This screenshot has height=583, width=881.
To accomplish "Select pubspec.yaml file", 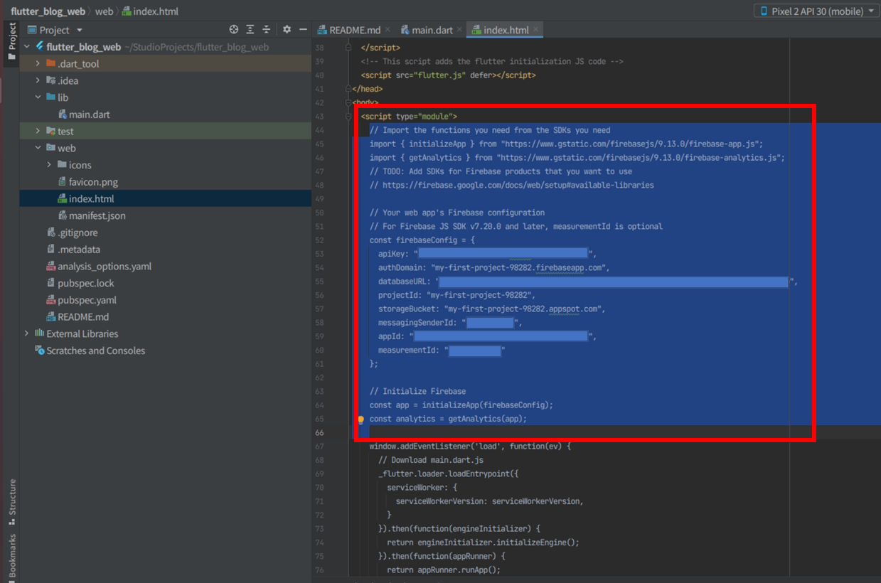I will (x=87, y=300).
